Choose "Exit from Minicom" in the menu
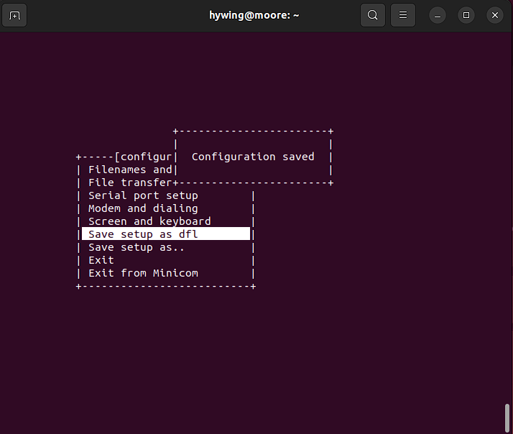Screen dimensions: 513x434 point(143,273)
